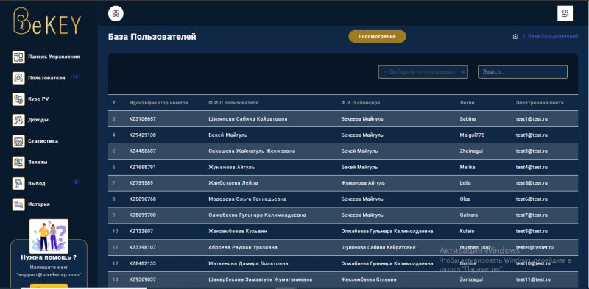Screen dimensions: 589x289
Task: Click the Курс PV sidebar icon
Action: coord(18,99)
